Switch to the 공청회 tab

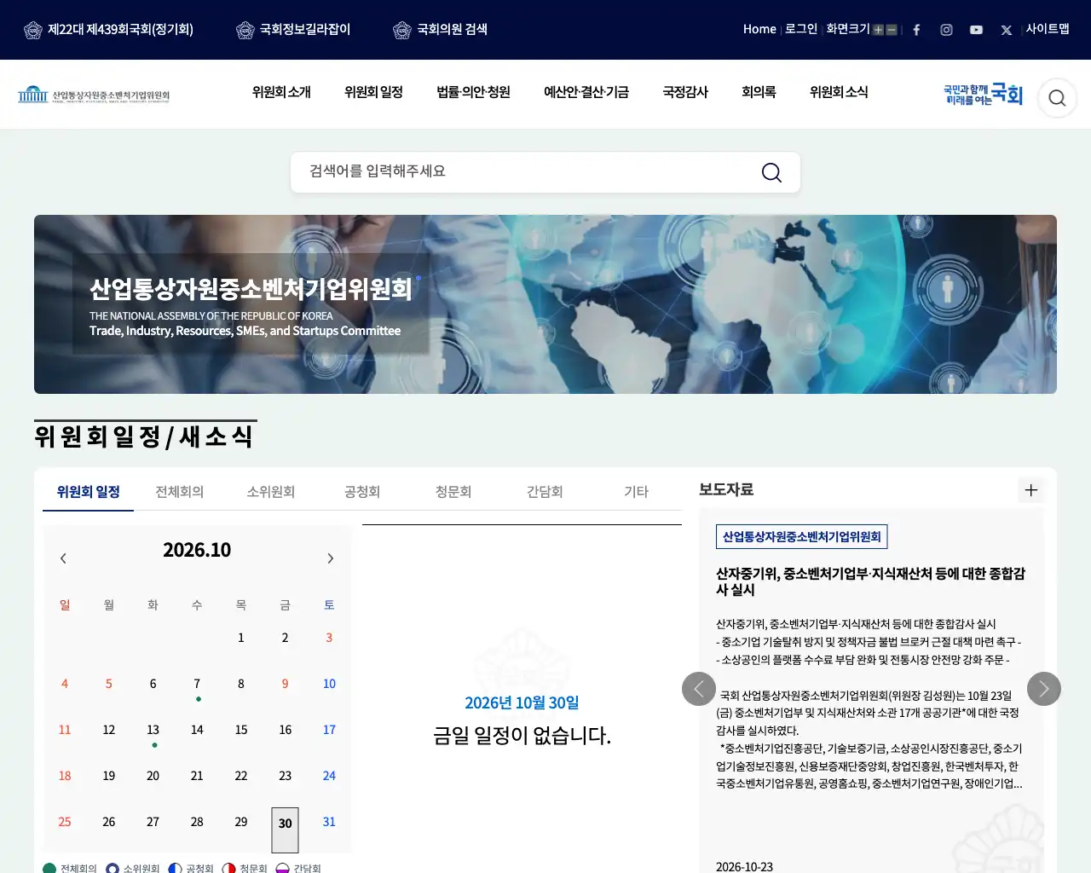[362, 492]
